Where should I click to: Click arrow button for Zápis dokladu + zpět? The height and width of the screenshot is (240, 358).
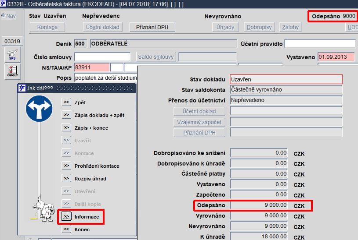pyautogui.click(x=66, y=115)
